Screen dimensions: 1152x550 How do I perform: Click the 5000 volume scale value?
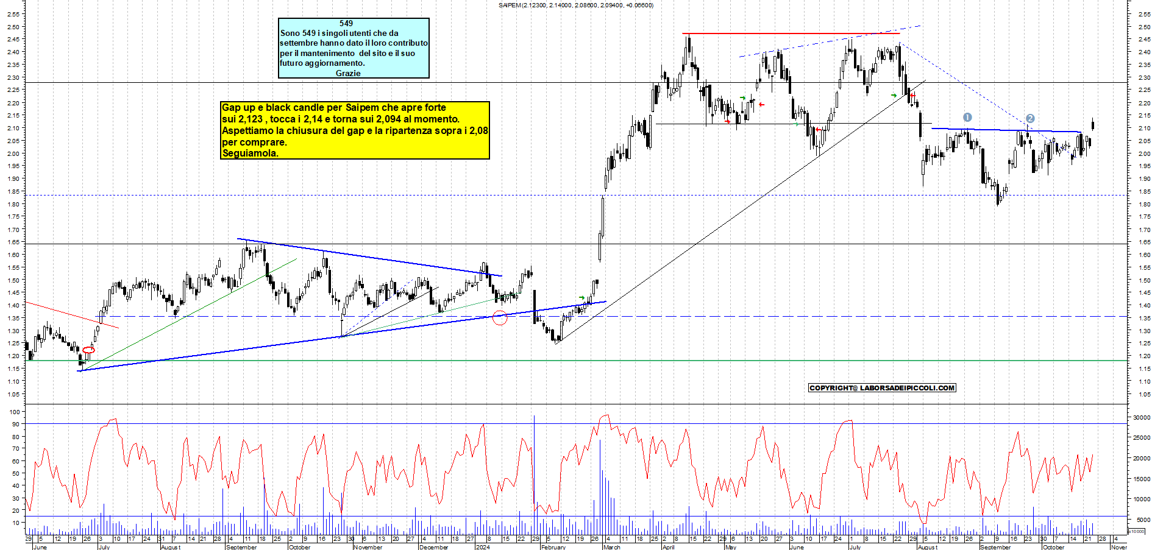click(1143, 520)
